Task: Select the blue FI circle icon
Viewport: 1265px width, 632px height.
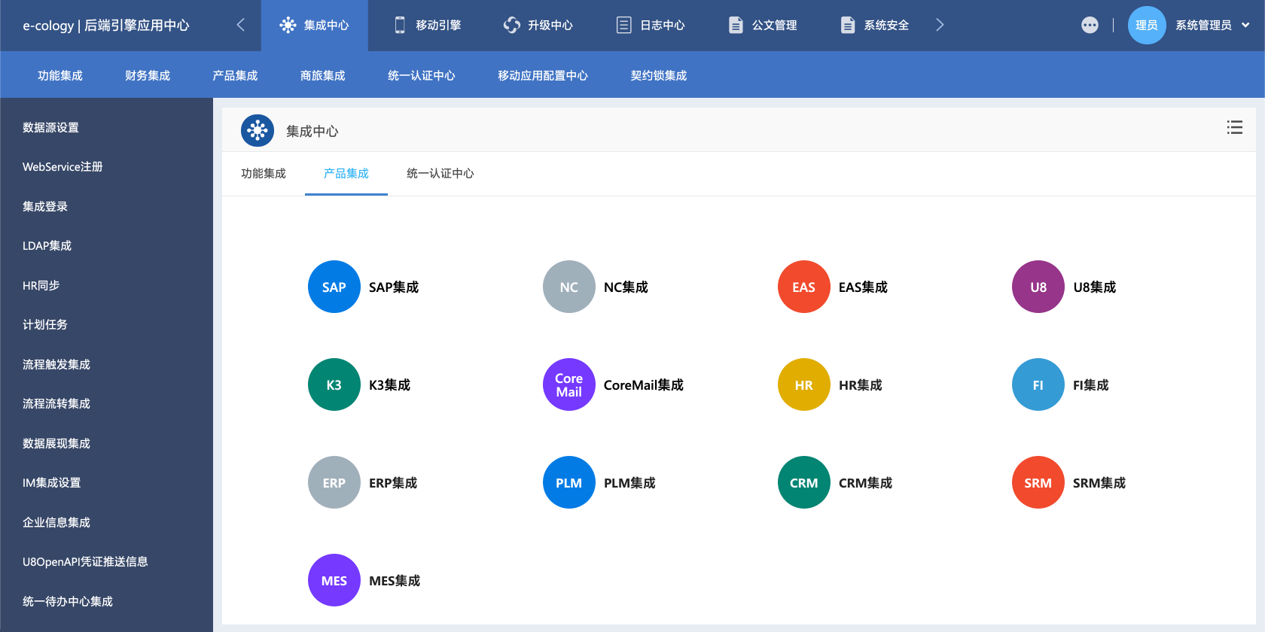Action: point(1038,384)
